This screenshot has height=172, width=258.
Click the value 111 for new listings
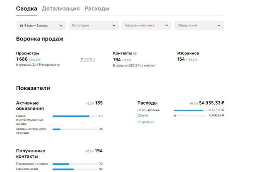[x=101, y=116]
